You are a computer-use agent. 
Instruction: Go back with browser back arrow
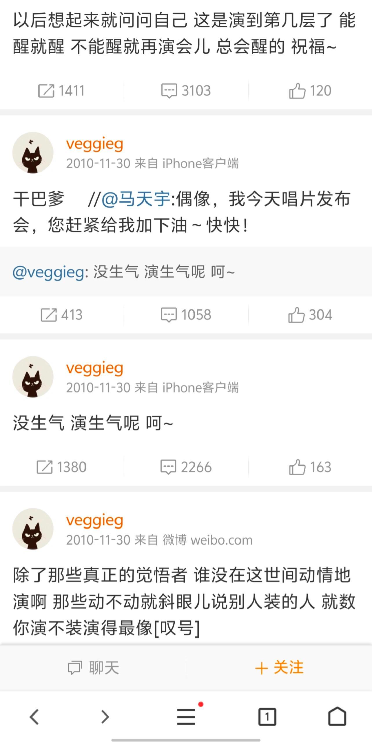click(x=34, y=717)
